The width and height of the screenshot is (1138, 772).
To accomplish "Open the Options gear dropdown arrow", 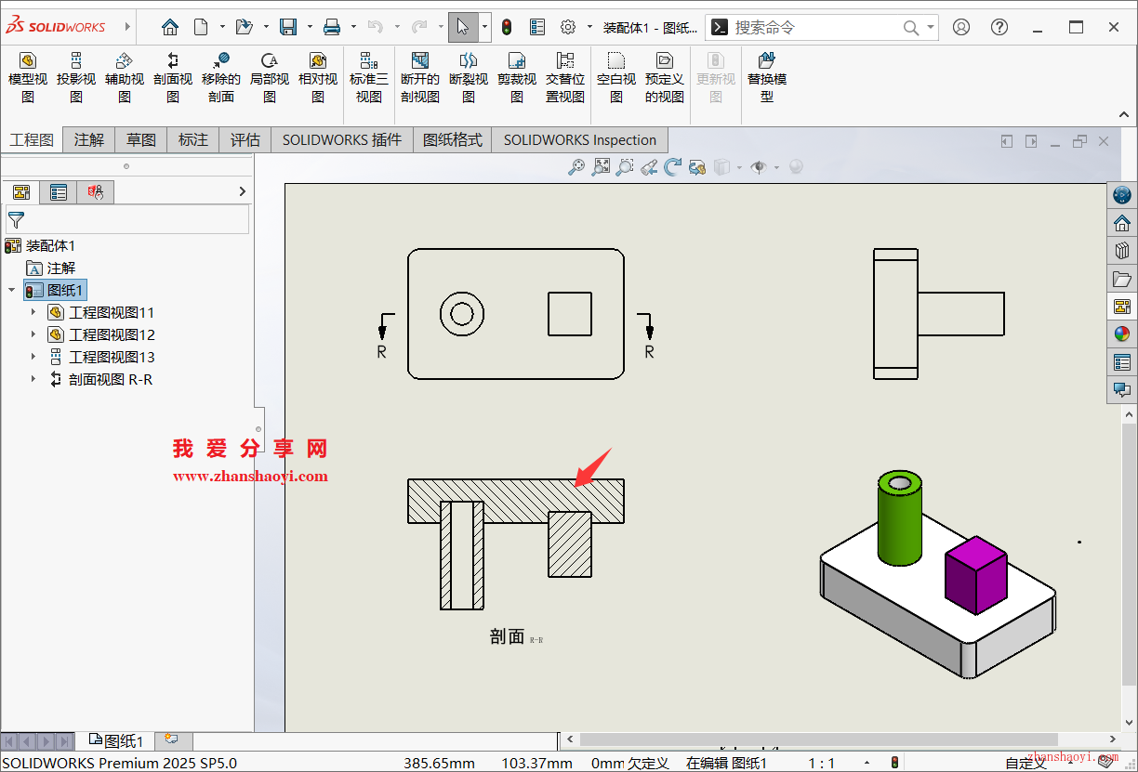I will coord(589,27).
